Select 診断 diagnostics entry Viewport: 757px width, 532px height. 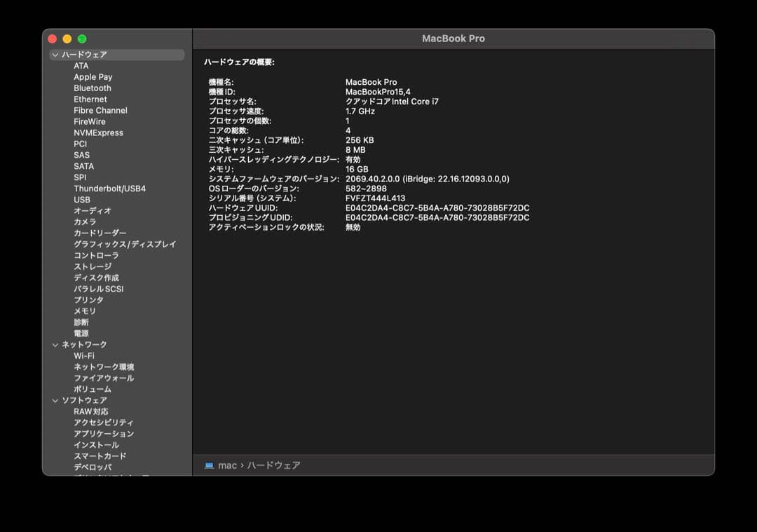[x=82, y=322]
